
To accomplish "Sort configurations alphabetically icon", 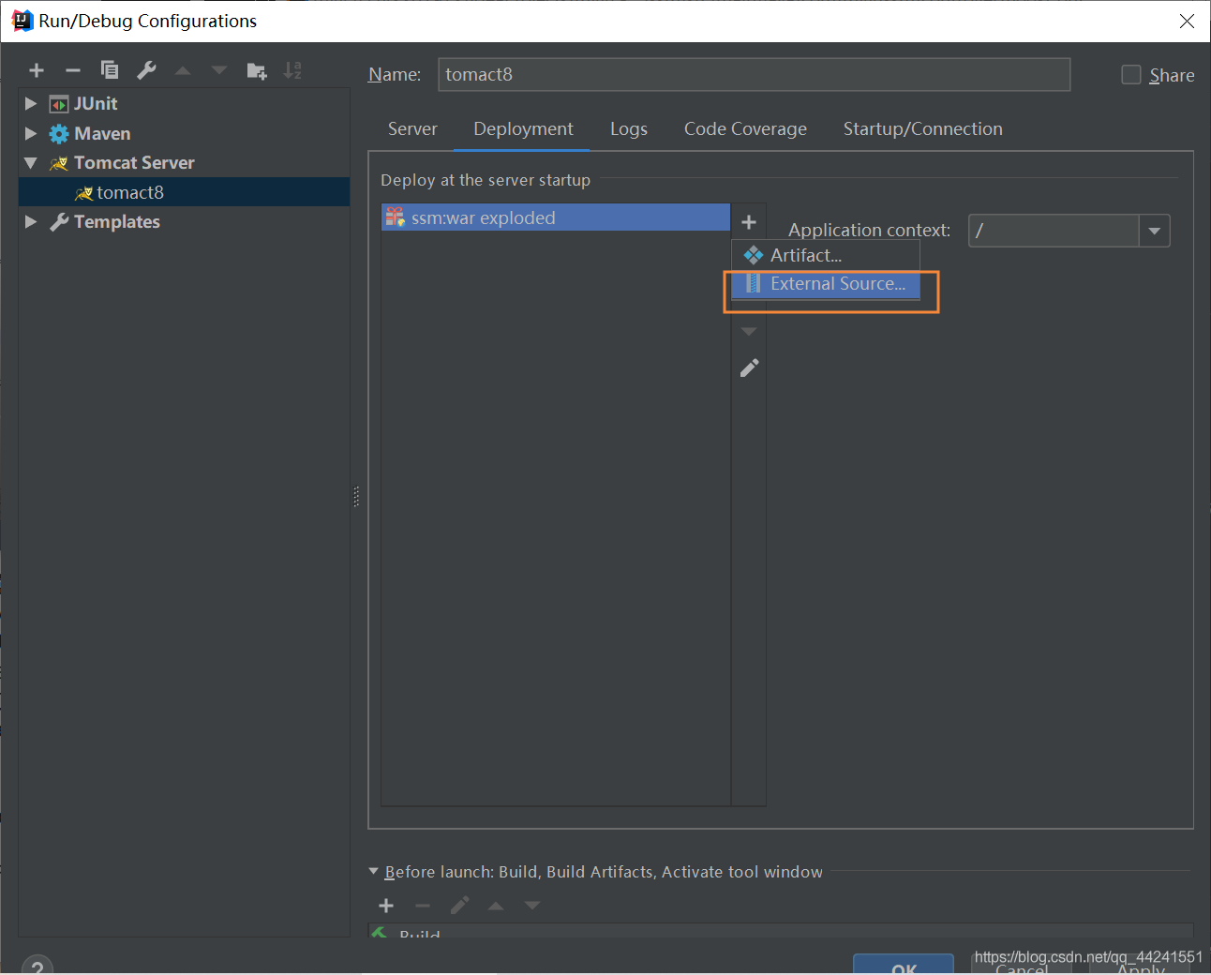I will pos(292,70).
